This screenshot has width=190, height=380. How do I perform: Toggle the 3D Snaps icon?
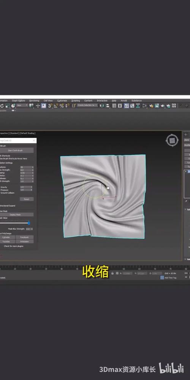50,106
